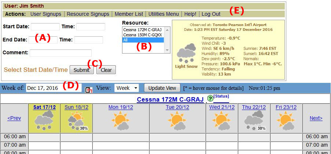Click the Monday 19/12 sunny weather icon
The height and width of the screenshot is (154, 331).
pos(121,121)
